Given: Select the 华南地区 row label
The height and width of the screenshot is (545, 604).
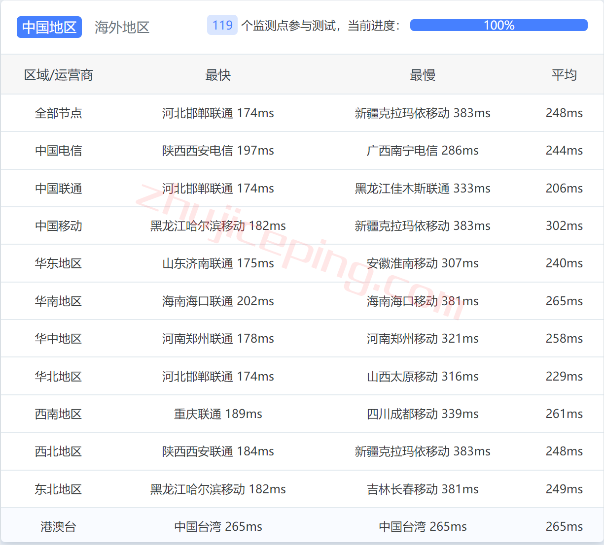Looking at the screenshot, I should click(x=59, y=301).
